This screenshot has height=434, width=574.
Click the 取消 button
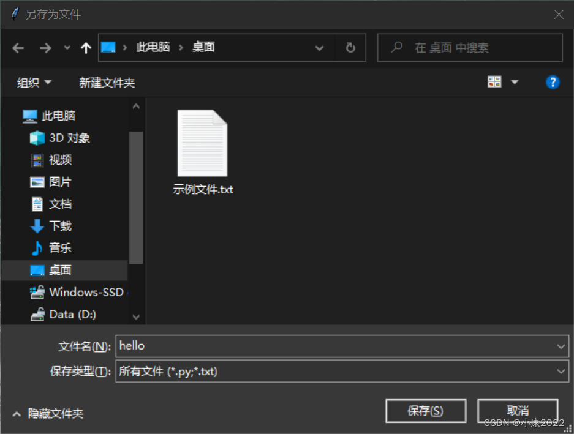click(x=518, y=411)
